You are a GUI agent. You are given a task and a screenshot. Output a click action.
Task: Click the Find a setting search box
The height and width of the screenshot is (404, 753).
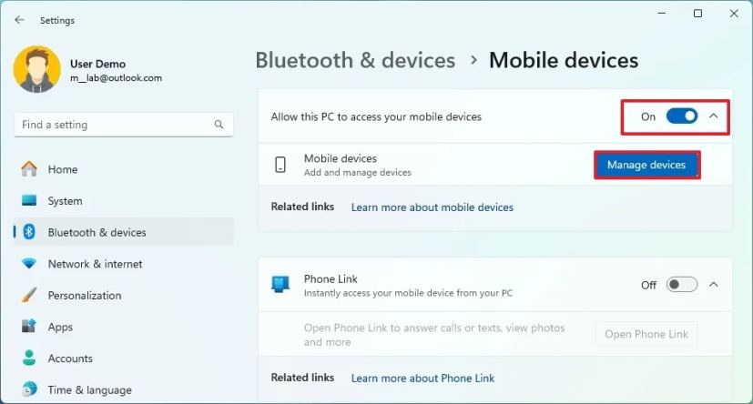coord(124,125)
